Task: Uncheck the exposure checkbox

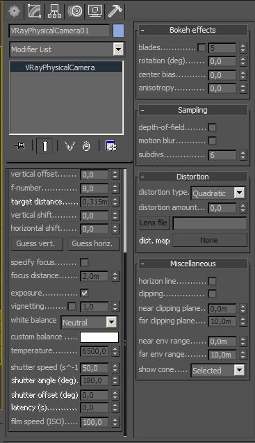Action: coord(84,293)
